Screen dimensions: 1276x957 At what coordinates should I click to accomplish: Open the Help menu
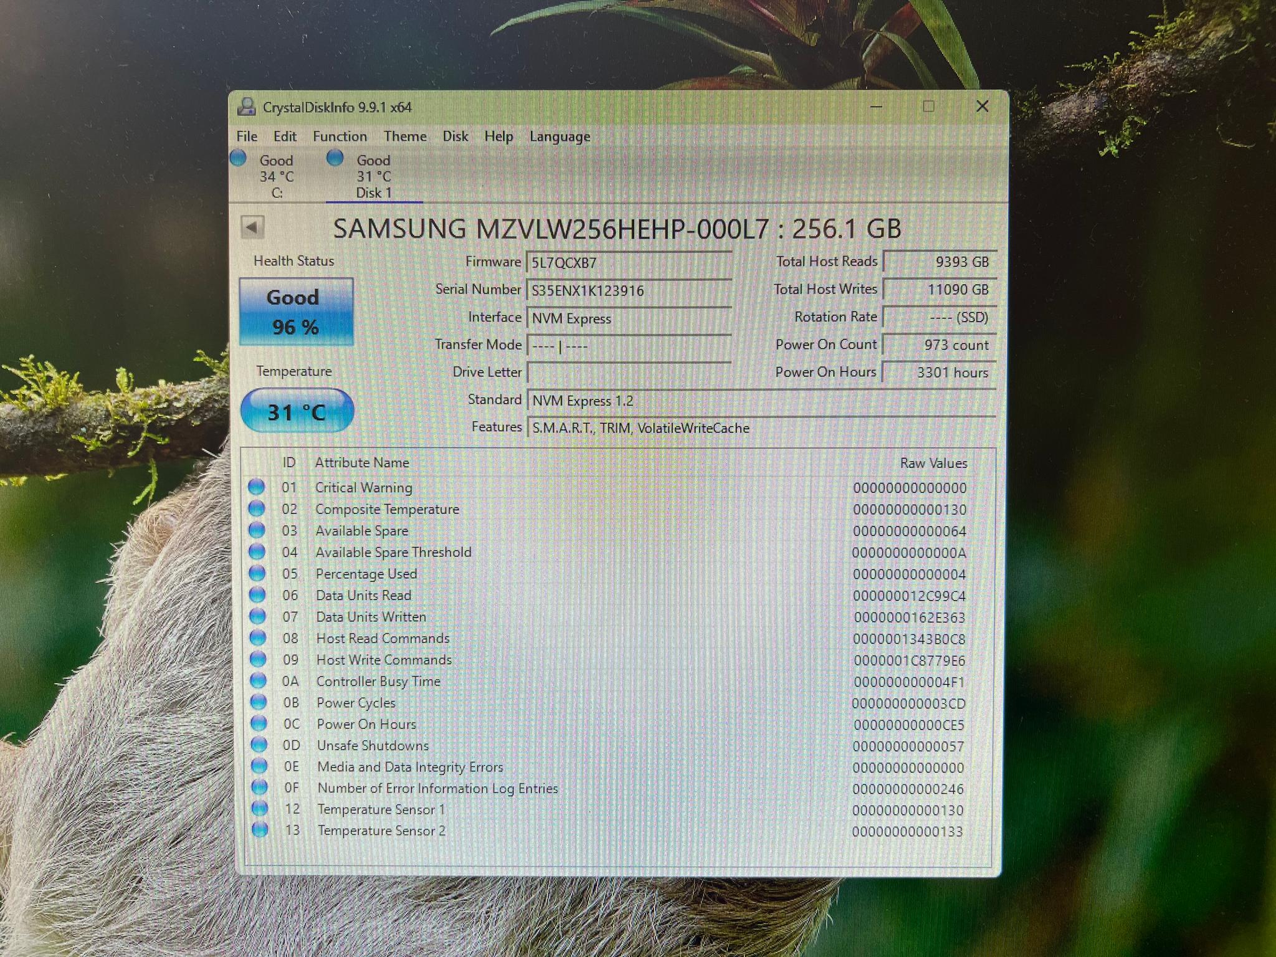tap(499, 136)
